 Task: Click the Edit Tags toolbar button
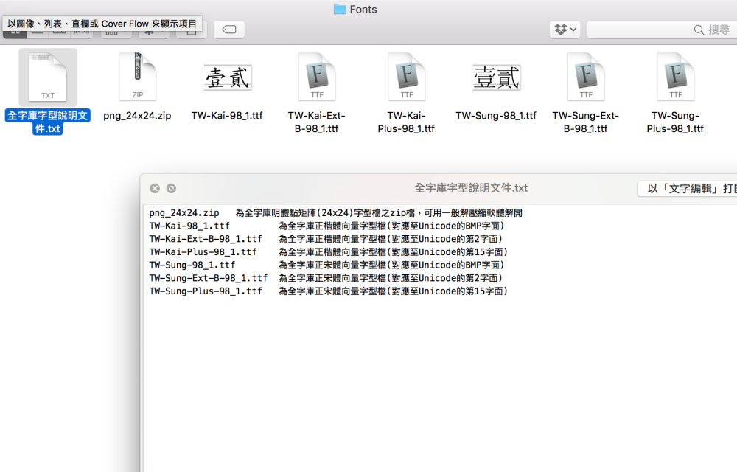pos(228,29)
